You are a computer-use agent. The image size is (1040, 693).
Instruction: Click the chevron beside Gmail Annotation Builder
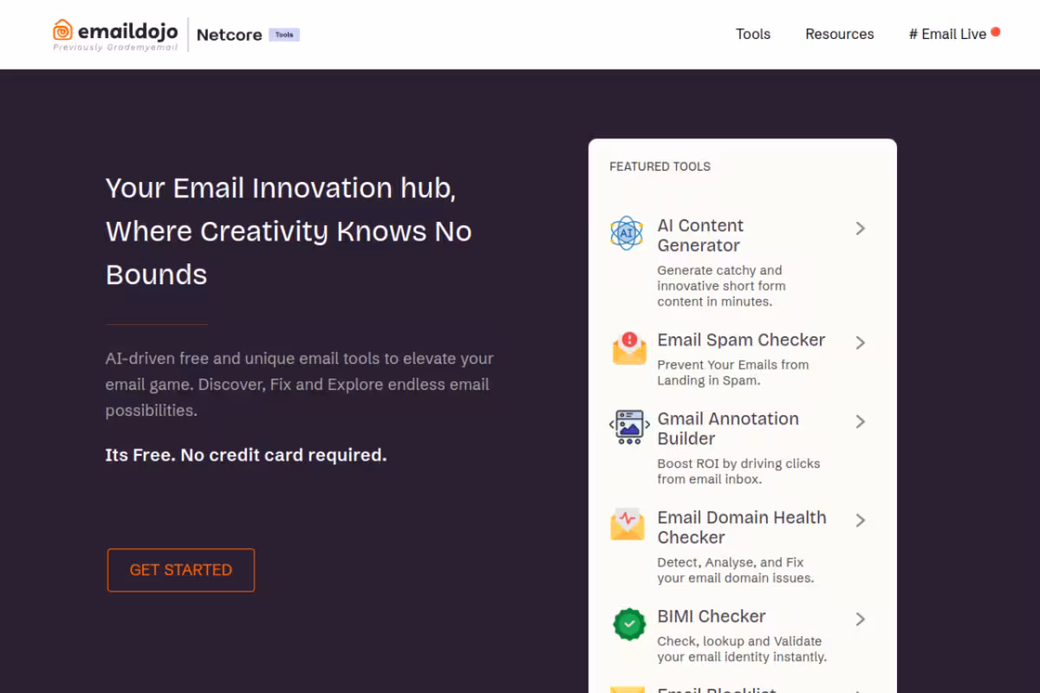(860, 422)
